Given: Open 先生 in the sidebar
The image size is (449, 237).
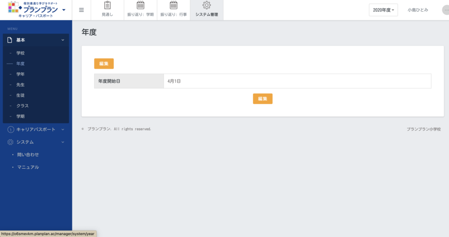Looking at the screenshot, I should pos(20,85).
